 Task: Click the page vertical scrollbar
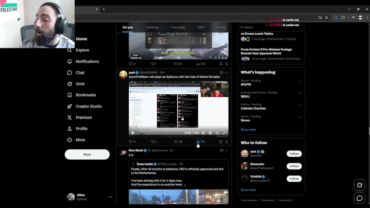[x=369, y=131]
